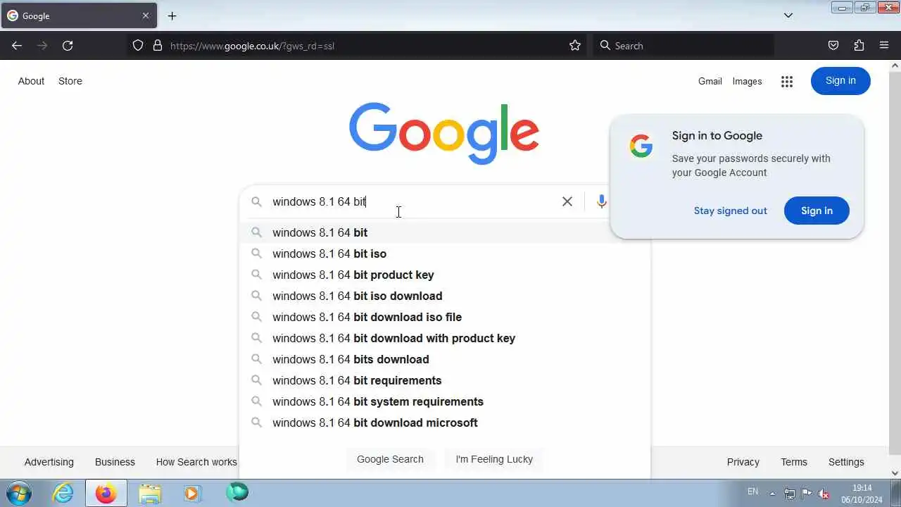The image size is (901, 507).
Task: Click the top-right Sign in button
Action: (x=840, y=81)
